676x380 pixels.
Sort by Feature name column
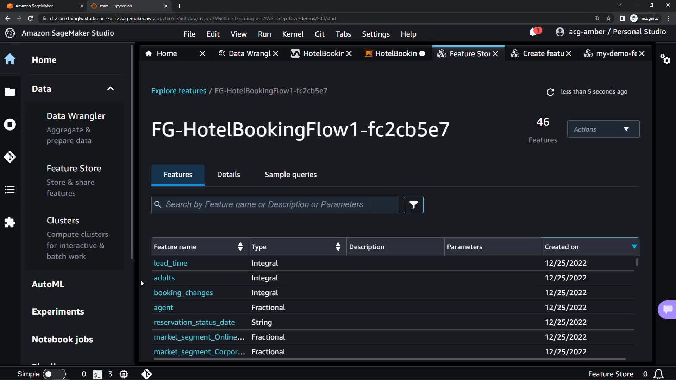coord(240,247)
